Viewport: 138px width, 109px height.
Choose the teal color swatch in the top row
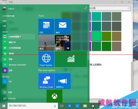pyautogui.click(x=96, y=16)
